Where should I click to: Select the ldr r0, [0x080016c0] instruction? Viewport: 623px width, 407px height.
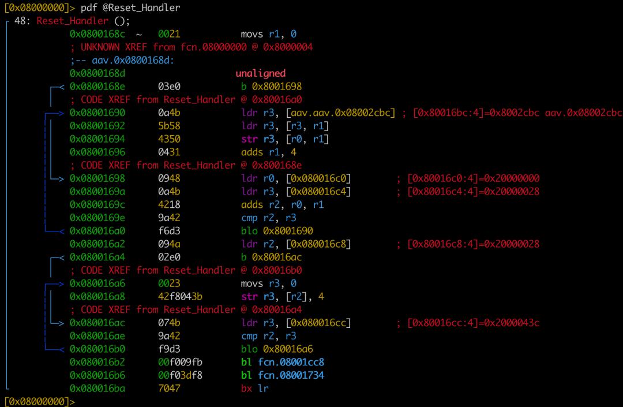coord(296,178)
